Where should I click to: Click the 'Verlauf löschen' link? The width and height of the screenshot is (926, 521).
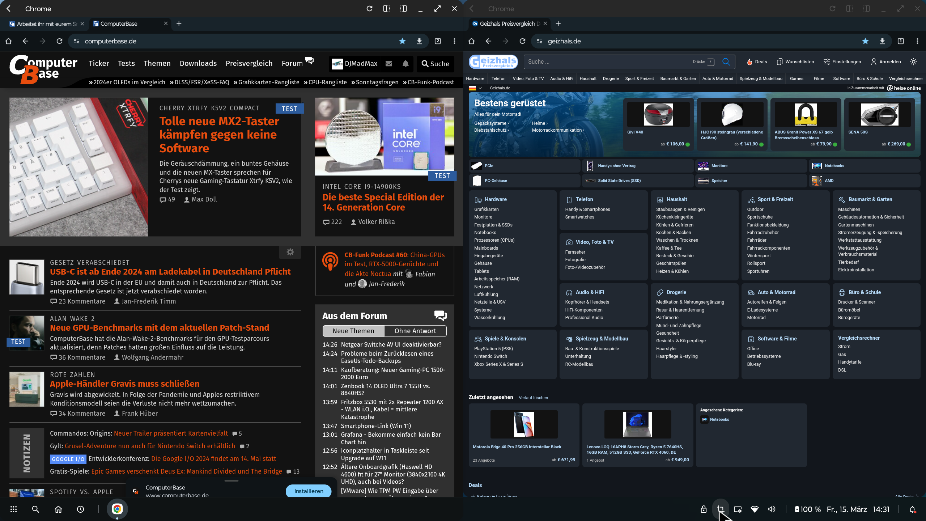(x=533, y=398)
